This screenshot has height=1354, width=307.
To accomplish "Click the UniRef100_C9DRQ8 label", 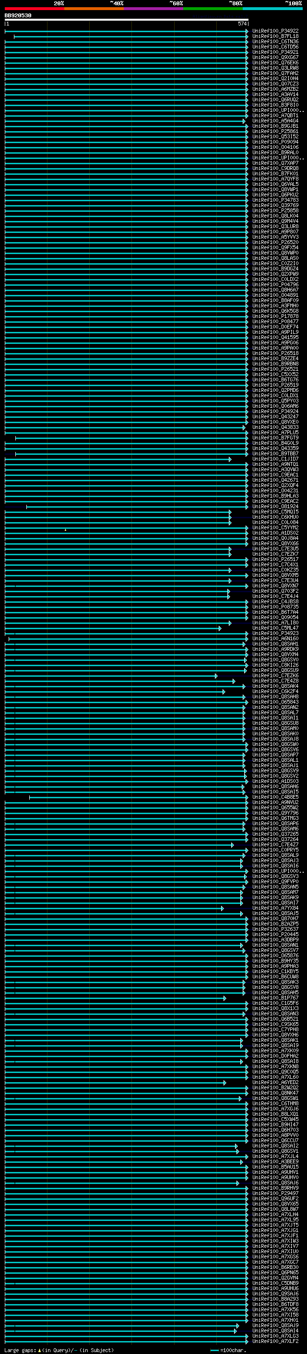I will [275, 169].
